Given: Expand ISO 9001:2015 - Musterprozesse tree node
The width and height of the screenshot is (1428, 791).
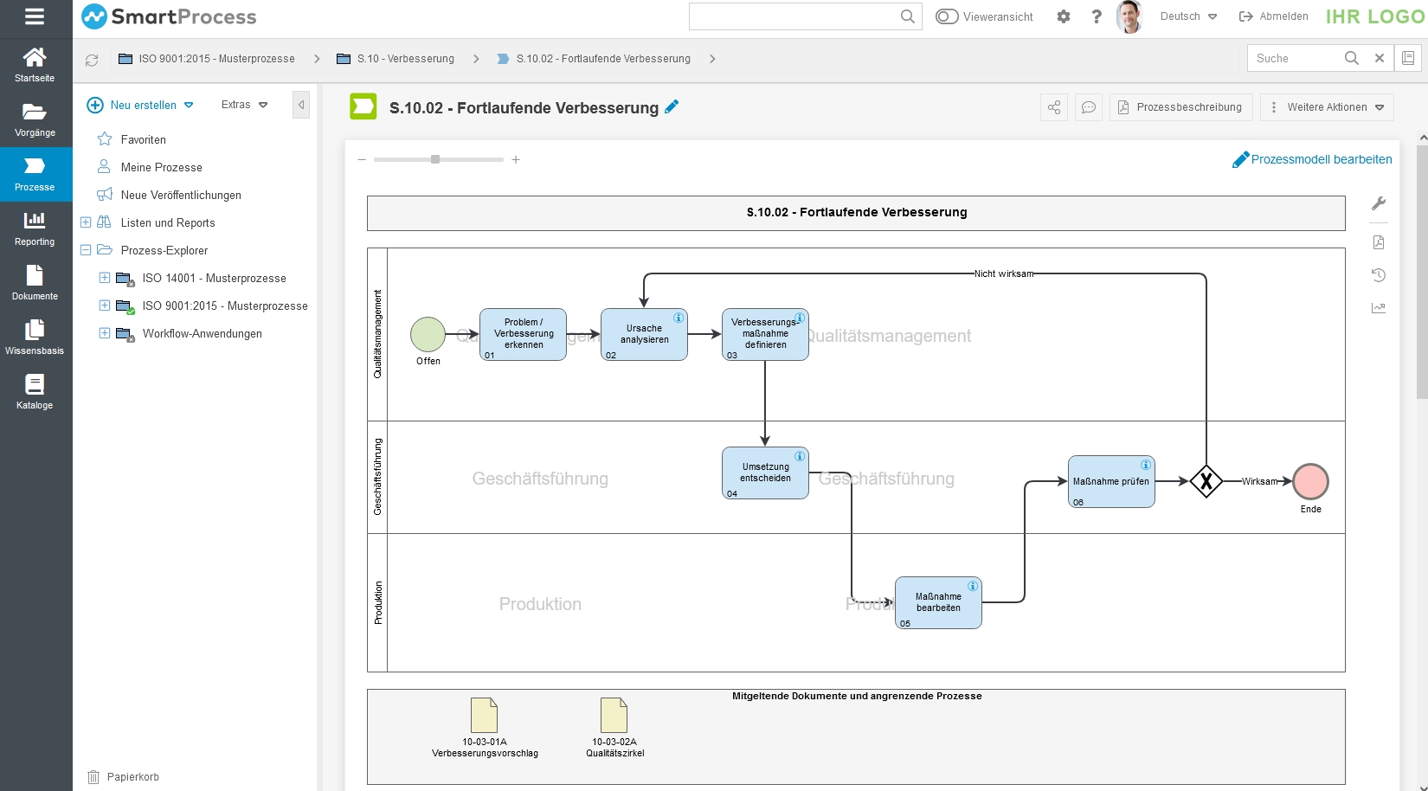Looking at the screenshot, I should tap(105, 305).
